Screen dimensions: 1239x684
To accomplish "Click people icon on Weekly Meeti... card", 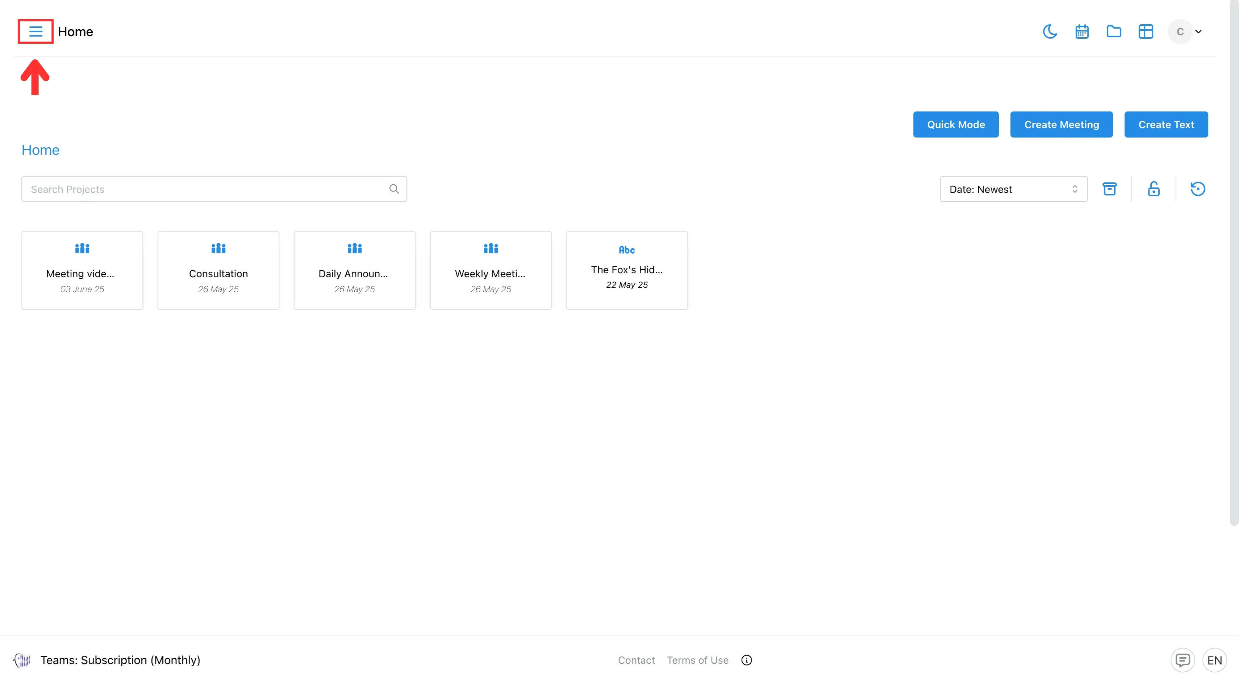I will point(491,248).
